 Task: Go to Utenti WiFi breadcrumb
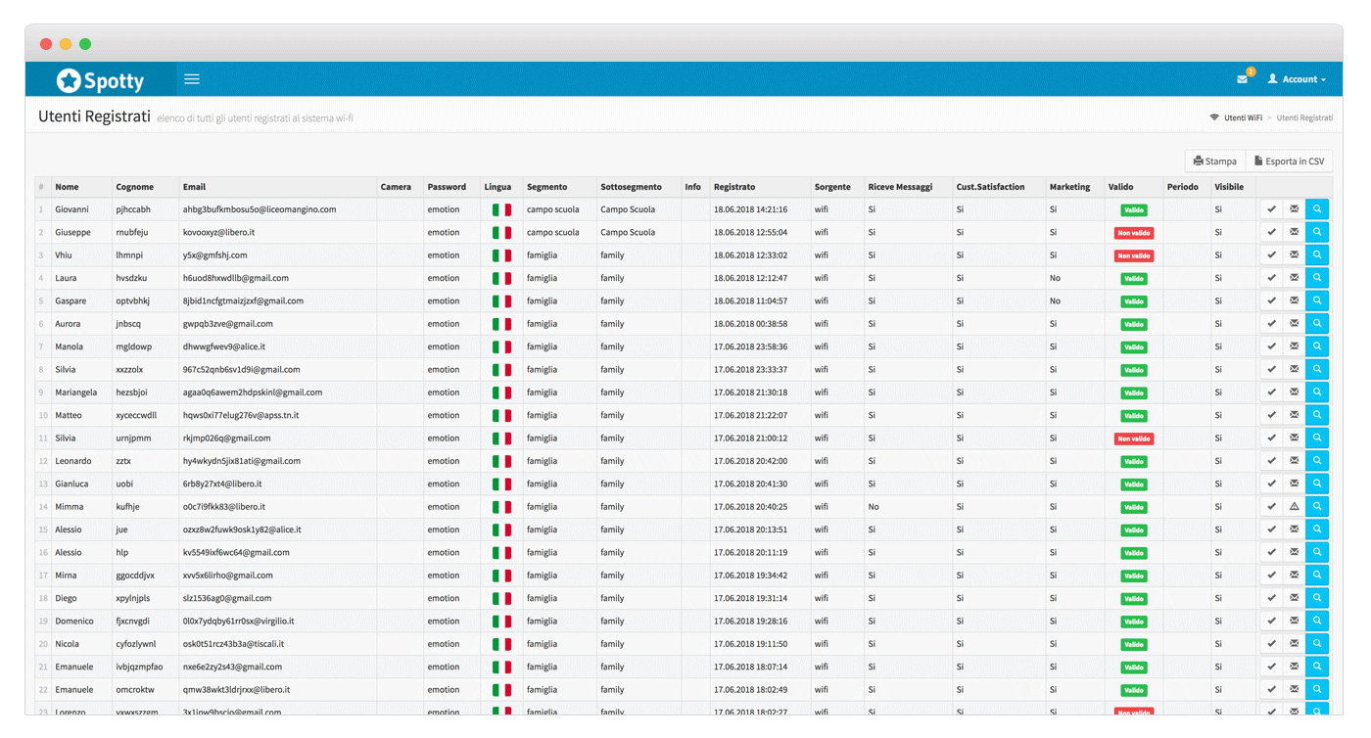[1242, 117]
